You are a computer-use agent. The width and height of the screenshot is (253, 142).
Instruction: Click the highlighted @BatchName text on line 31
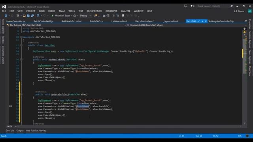(82, 106)
